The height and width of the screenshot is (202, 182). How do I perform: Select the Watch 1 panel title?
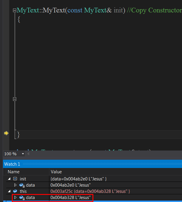pyautogui.click(x=12, y=164)
